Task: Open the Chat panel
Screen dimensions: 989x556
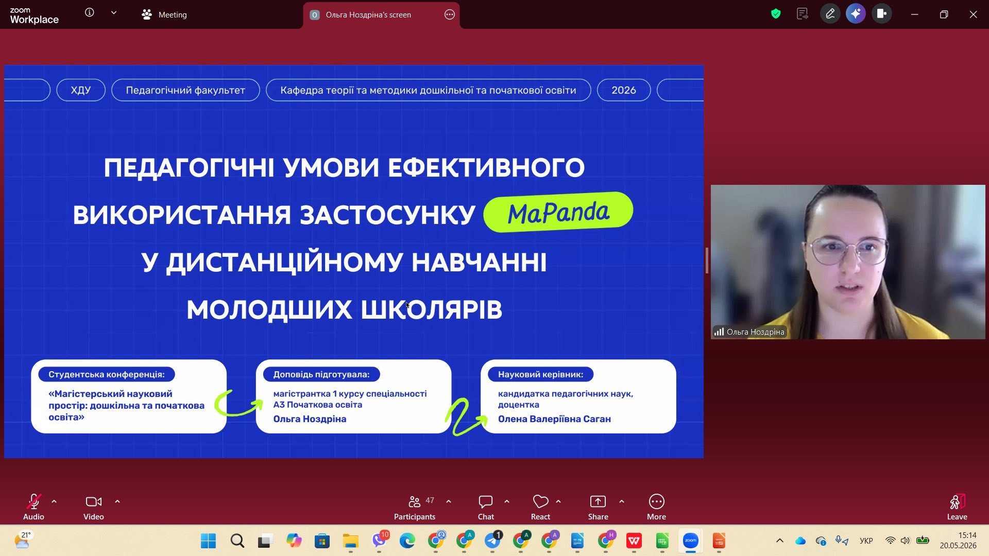Action: coord(486,507)
